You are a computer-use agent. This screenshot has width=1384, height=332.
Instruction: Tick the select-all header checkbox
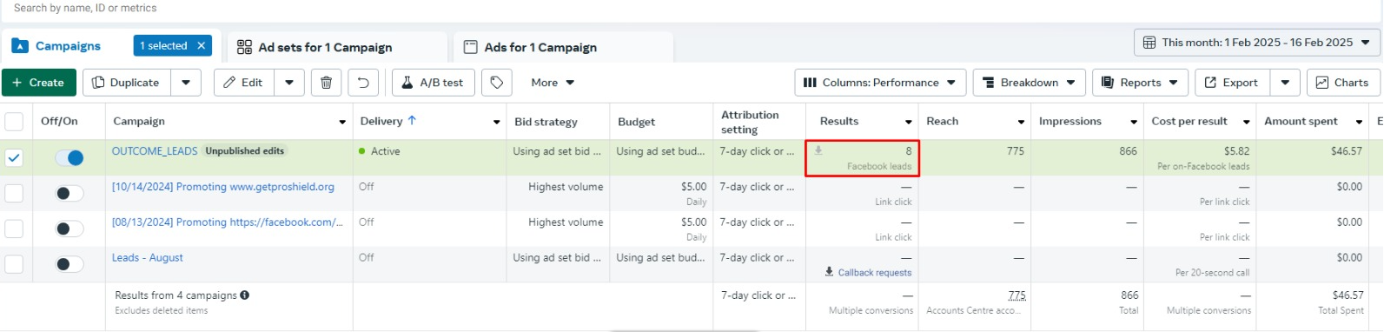[14, 122]
